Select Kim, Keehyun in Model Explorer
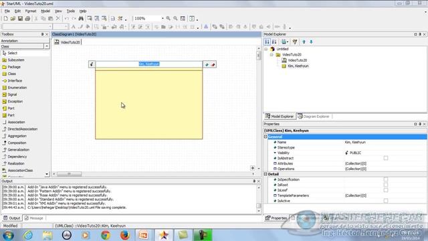The height and width of the screenshot is (241, 428). tap(298, 66)
